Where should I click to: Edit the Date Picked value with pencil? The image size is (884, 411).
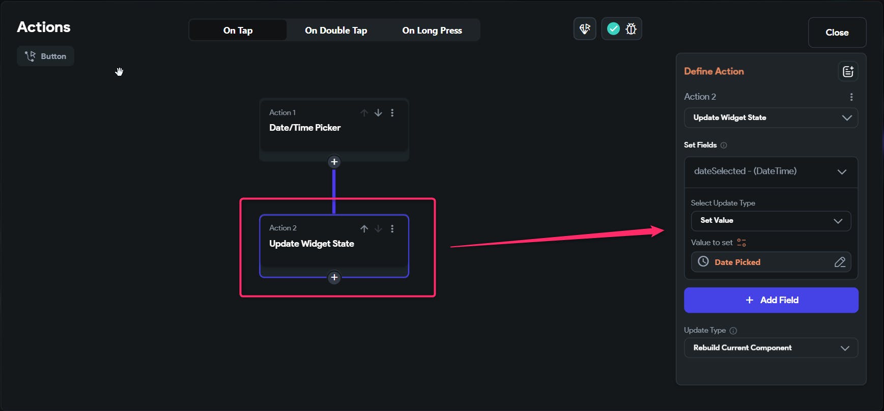click(x=840, y=262)
